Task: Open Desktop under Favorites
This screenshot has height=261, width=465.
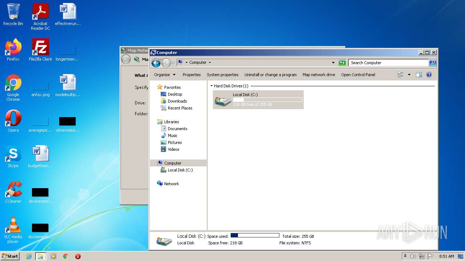Action: pos(175,94)
